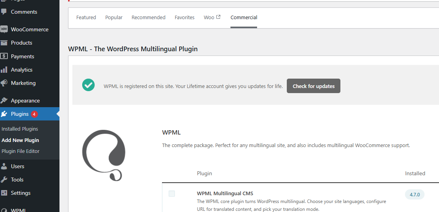
Task: Click the Marketing megaphone icon
Action: click(4, 83)
